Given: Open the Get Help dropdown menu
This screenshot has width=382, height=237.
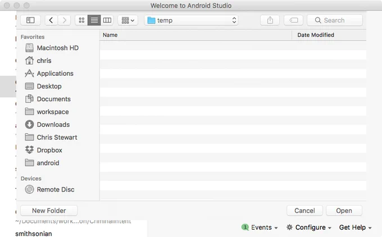Looking at the screenshot, I should point(356,227).
